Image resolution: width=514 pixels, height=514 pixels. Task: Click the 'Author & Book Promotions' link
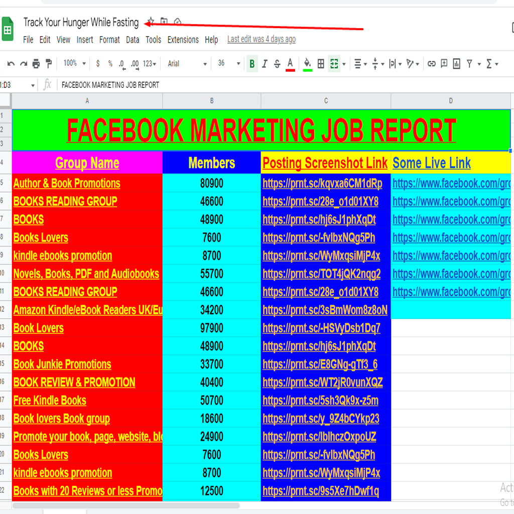(x=67, y=183)
